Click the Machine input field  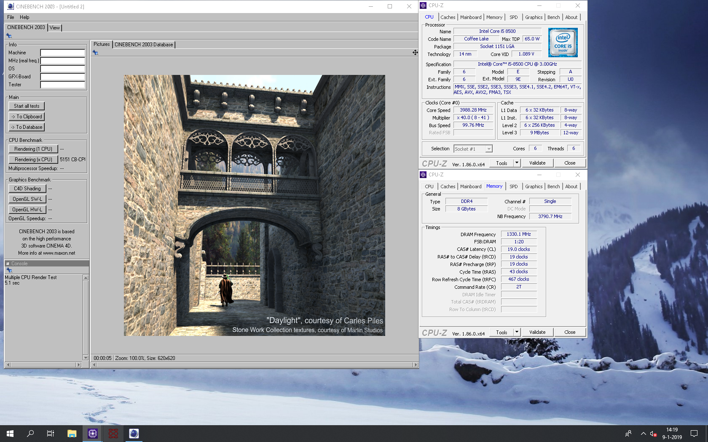coord(62,53)
